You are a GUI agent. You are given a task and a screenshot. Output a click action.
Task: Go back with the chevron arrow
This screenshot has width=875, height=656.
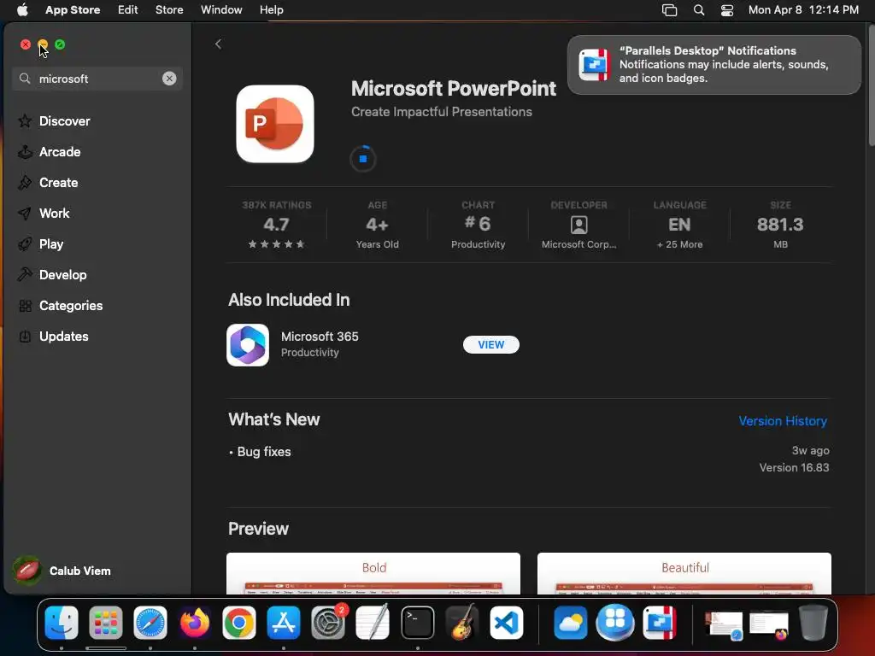point(218,44)
